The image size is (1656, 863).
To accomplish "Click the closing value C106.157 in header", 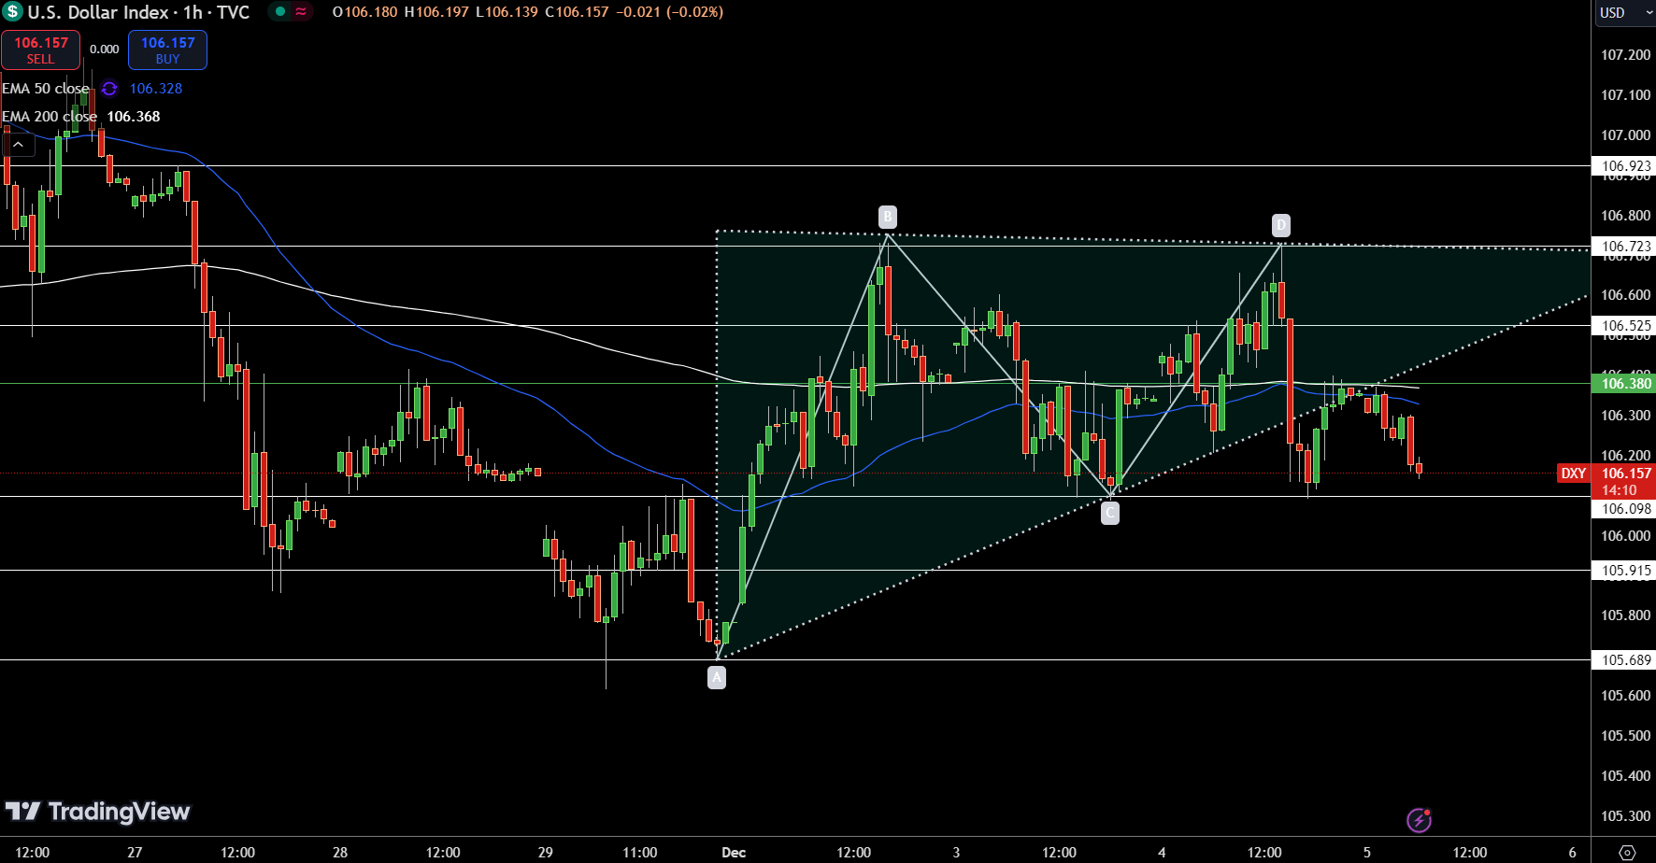I will click(x=577, y=12).
